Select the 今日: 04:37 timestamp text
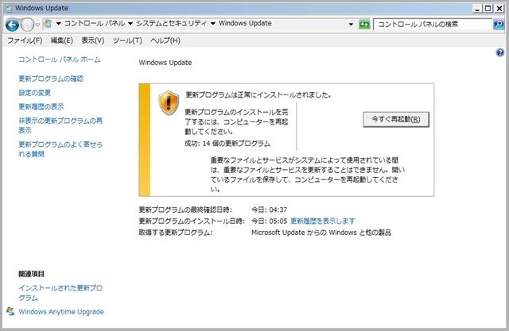This screenshot has width=509, height=331. click(269, 210)
